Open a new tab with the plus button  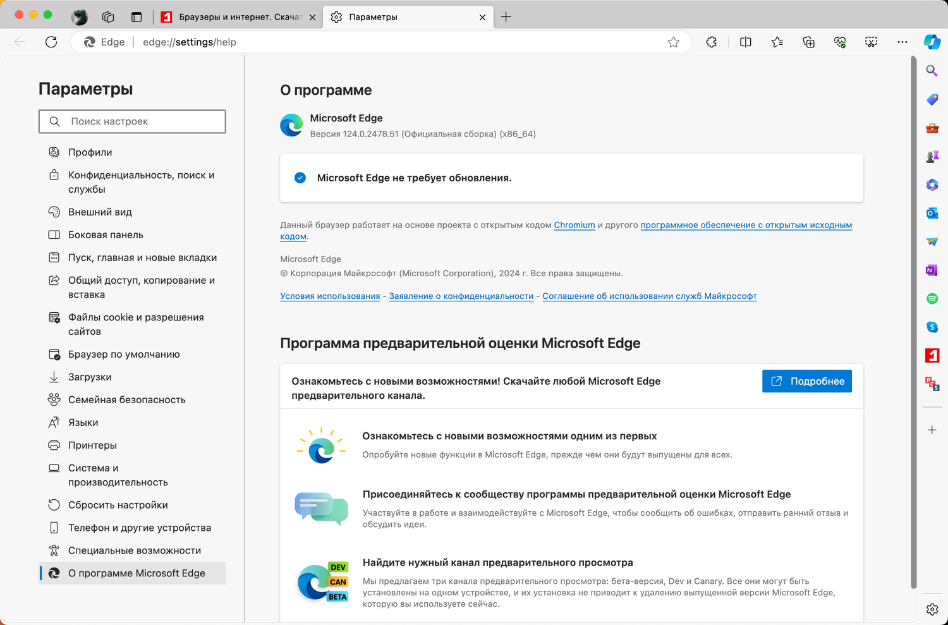tap(506, 17)
